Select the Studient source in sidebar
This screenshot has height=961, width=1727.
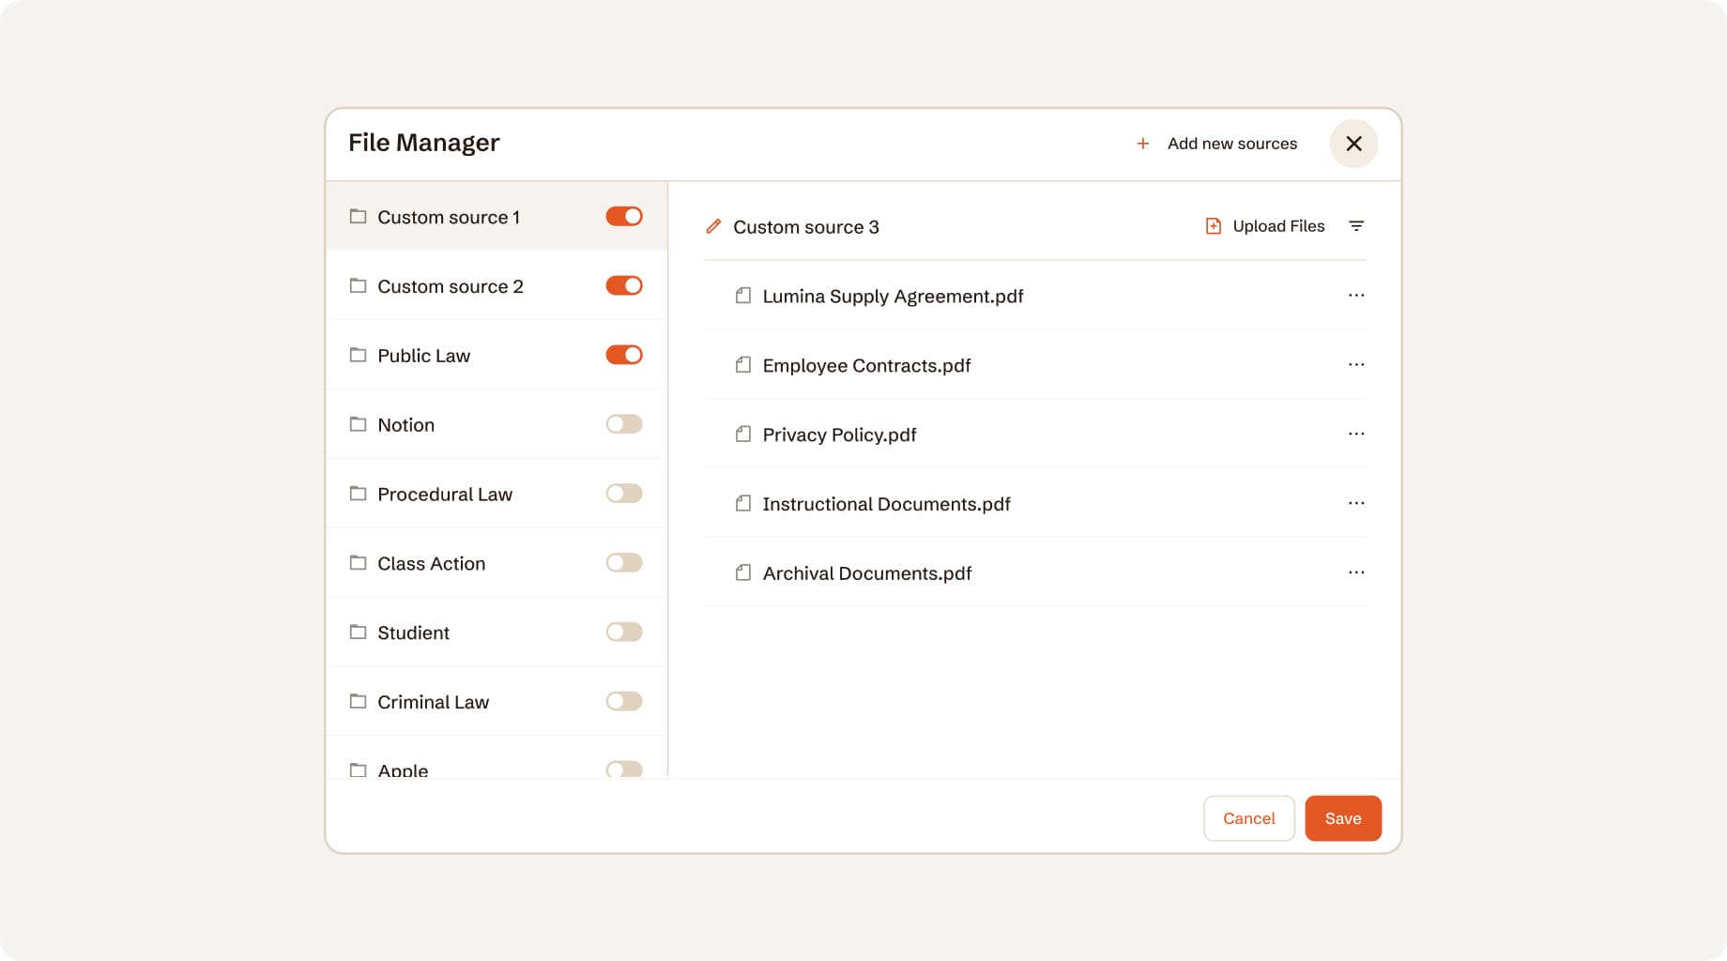point(414,633)
